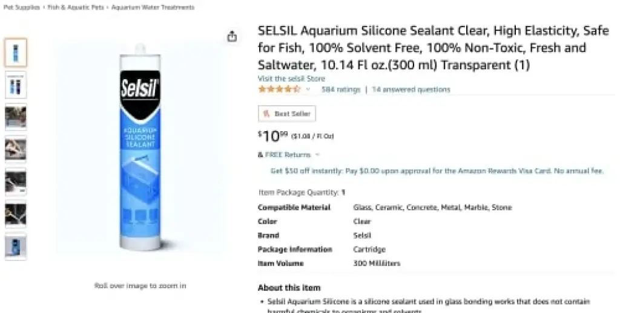The image size is (620, 313).
Task: Select the fourth product thumbnail
Action: (16, 150)
